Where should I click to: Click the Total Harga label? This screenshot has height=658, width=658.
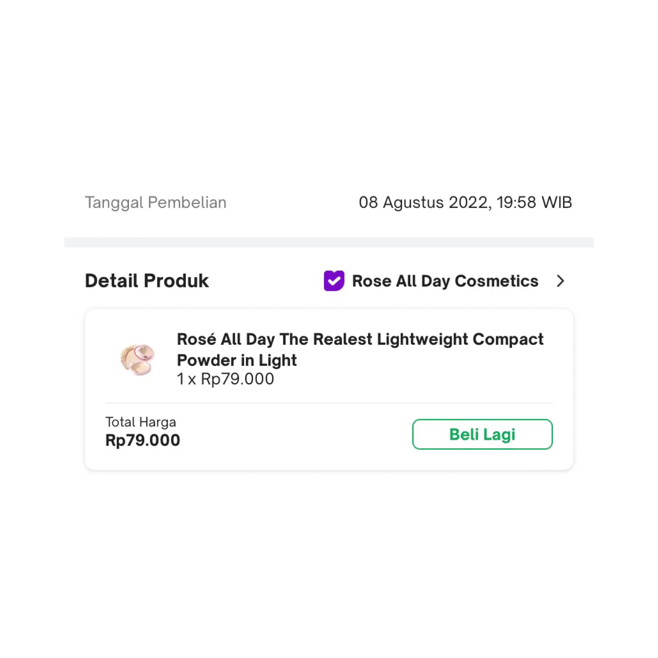[141, 422]
